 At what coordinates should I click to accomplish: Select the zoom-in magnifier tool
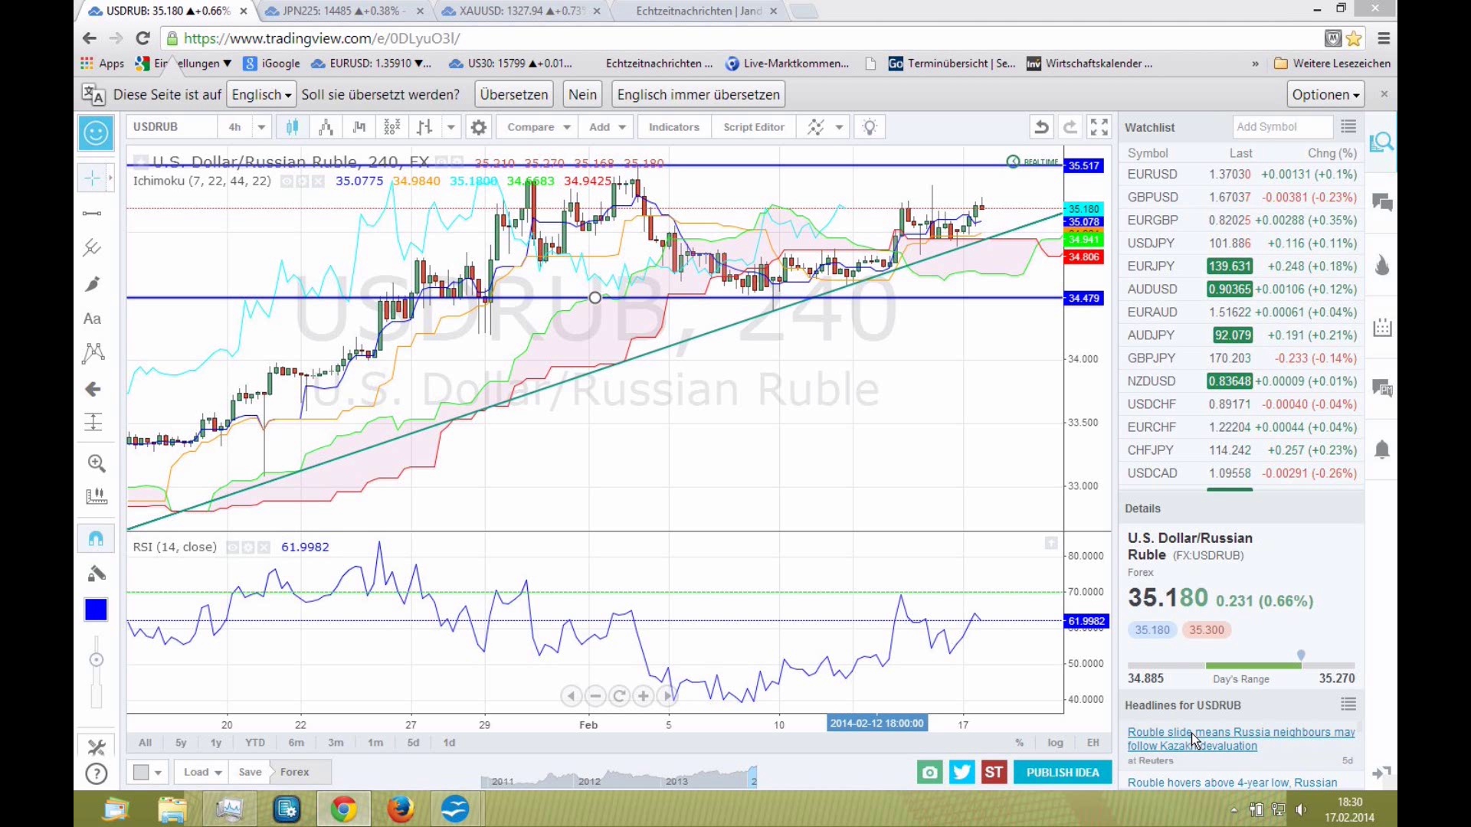(97, 463)
